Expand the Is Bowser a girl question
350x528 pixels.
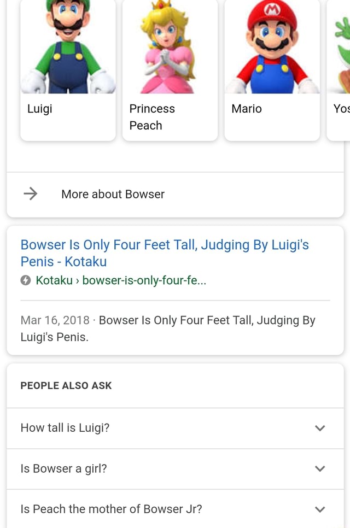tap(63, 468)
